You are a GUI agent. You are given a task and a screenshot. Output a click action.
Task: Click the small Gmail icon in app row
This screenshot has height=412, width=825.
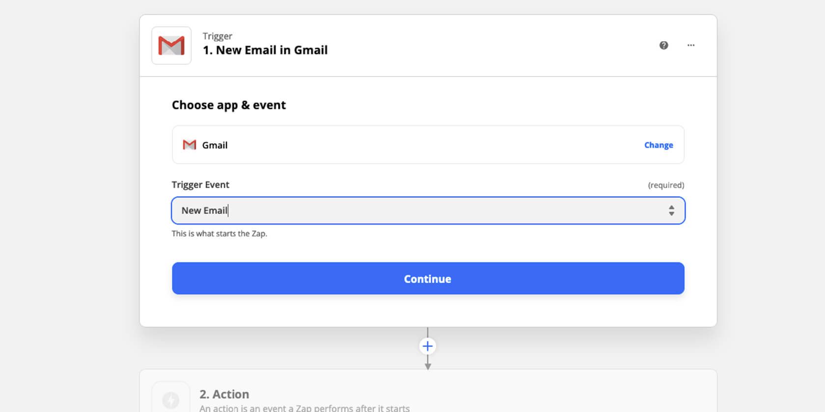pos(190,145)
